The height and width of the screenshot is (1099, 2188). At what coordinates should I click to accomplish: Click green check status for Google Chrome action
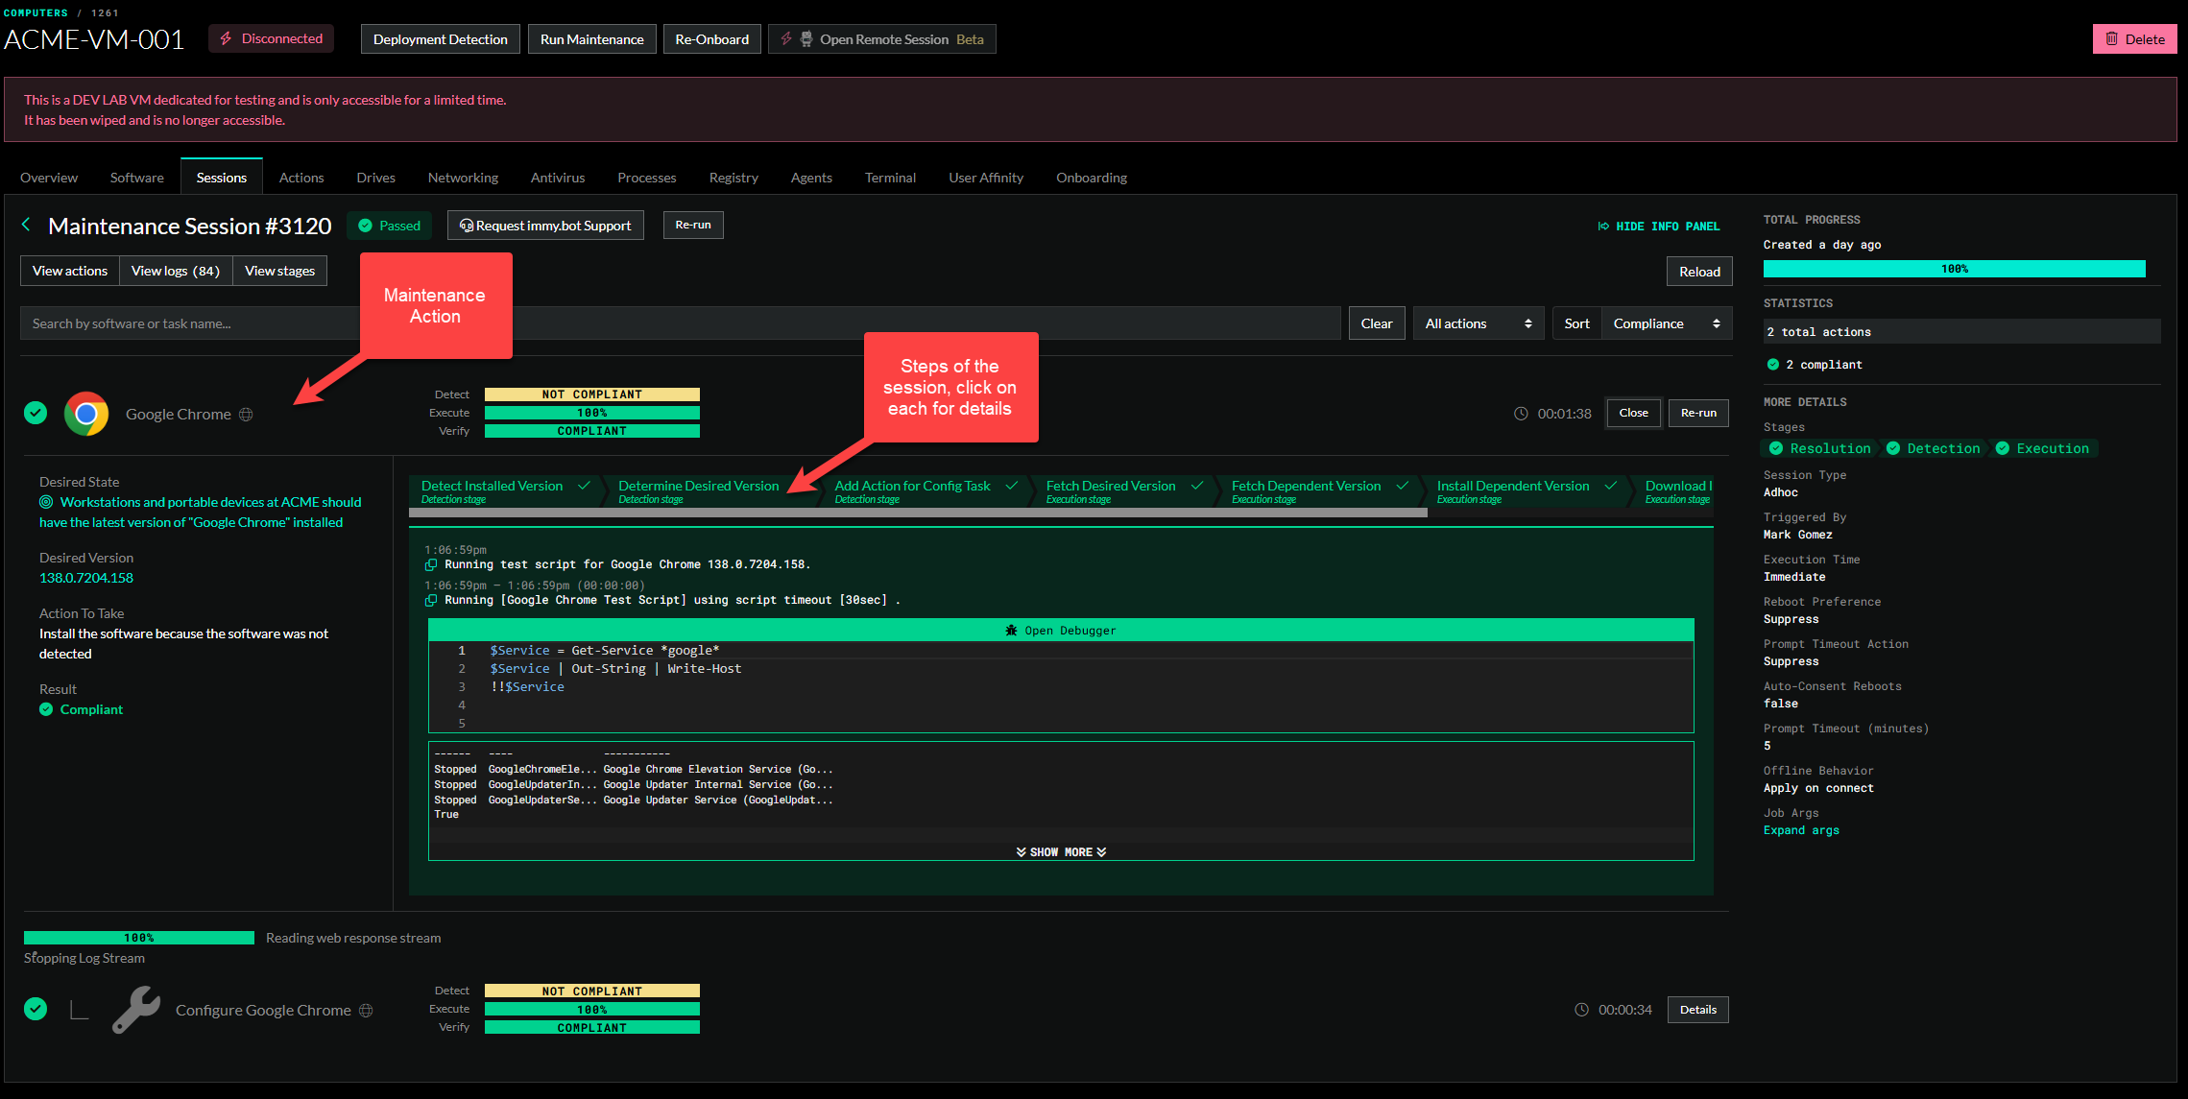pos(36,413)
